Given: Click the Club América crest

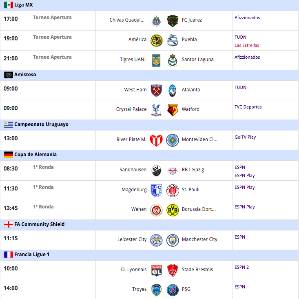Looking at the screenshot, I should tap(156, 40).
